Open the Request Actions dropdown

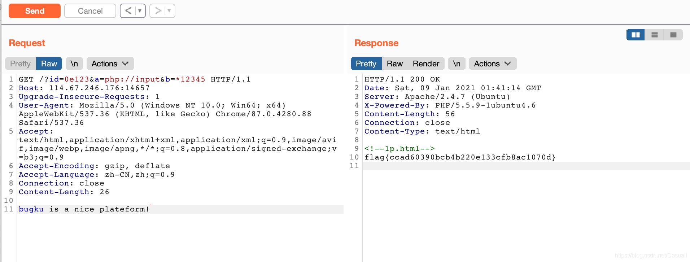point(110,64)
